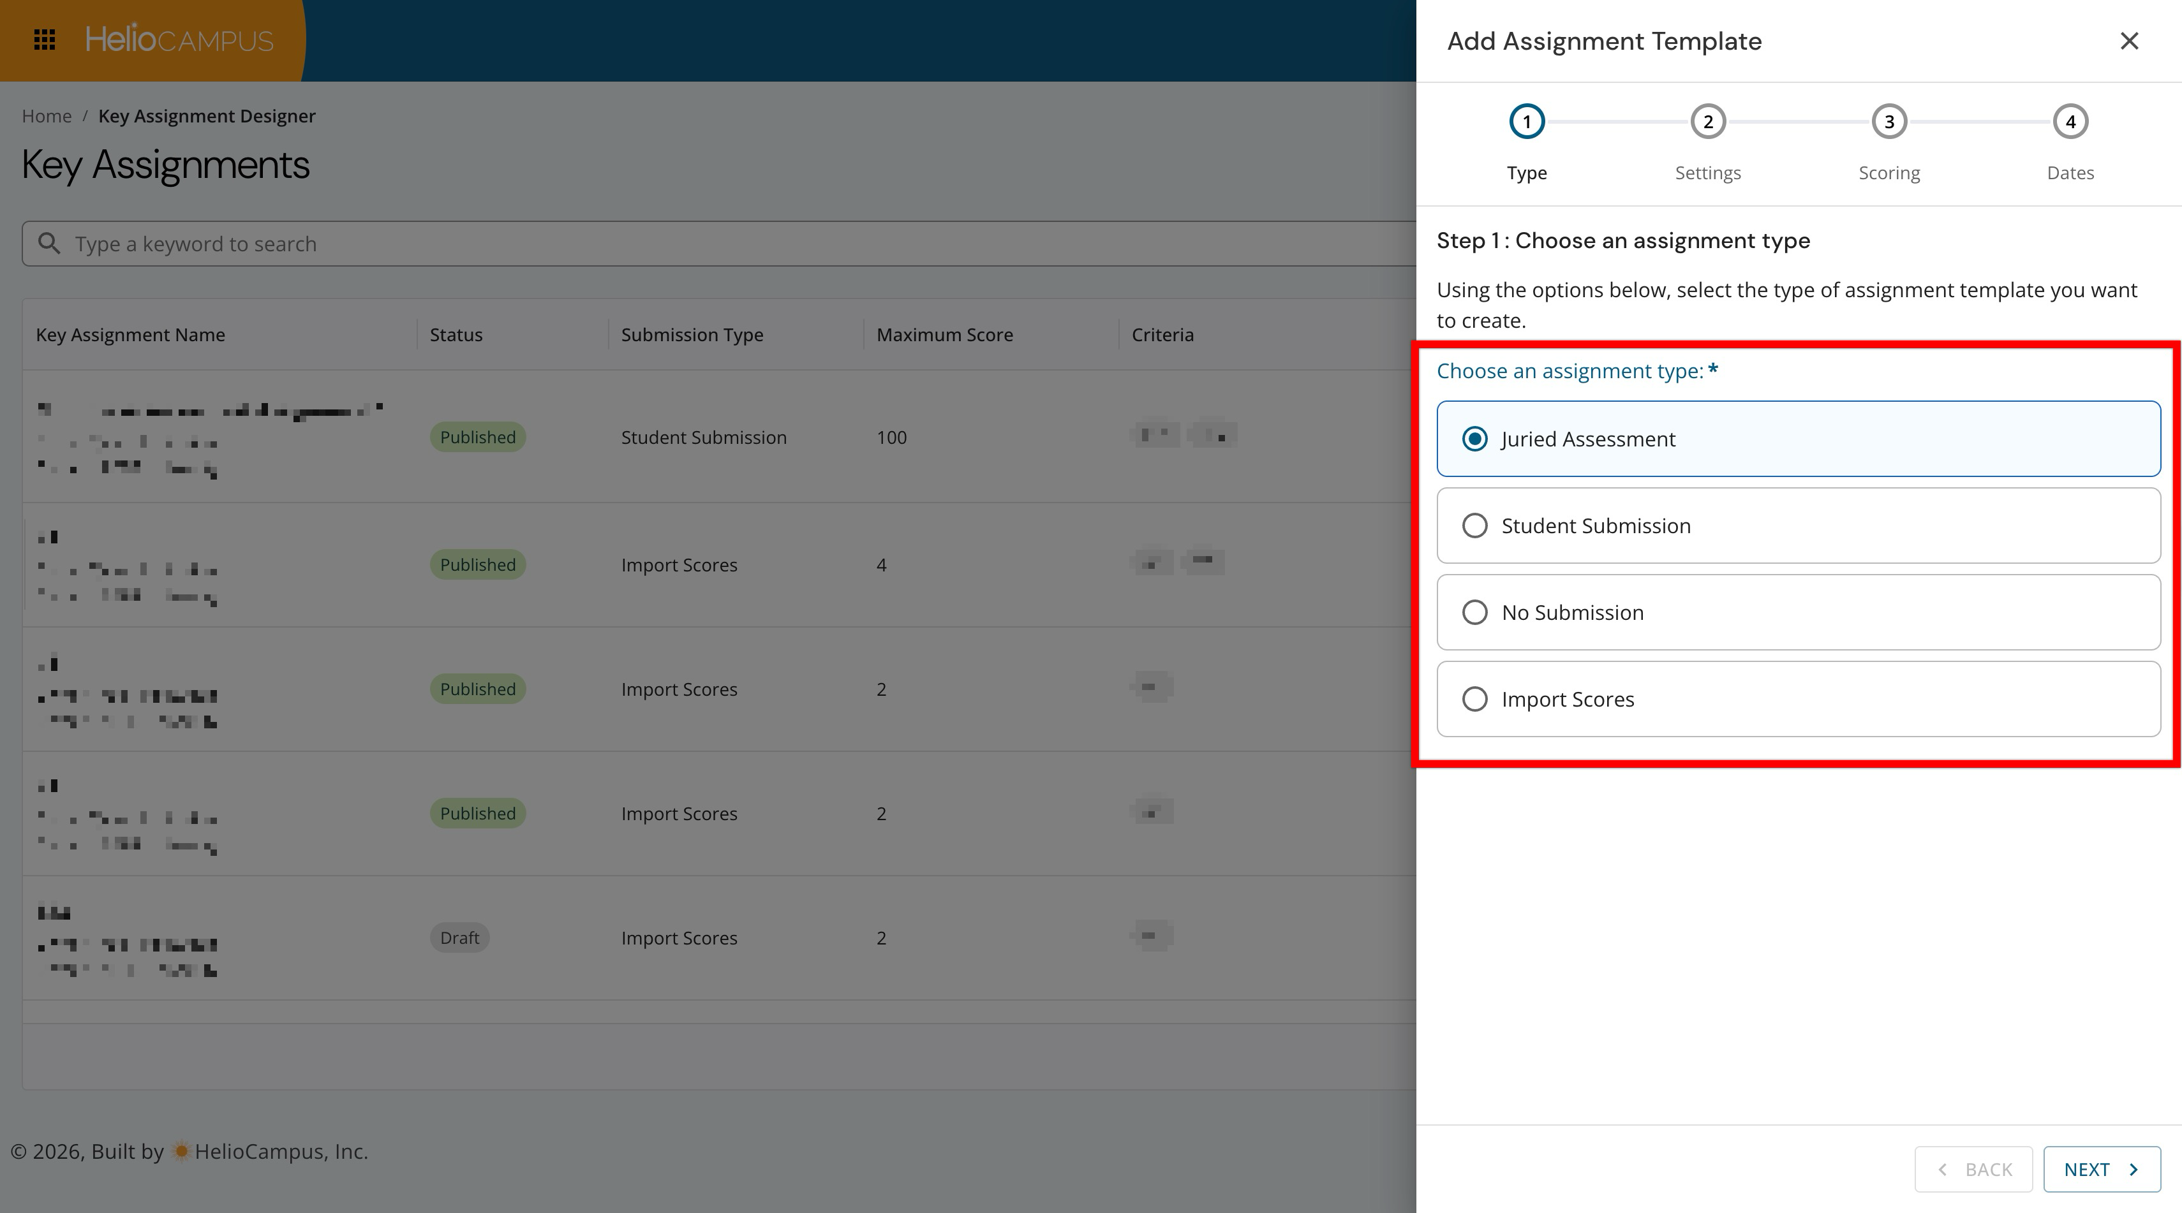Image resolution: width=2182 pixels, height=1213 pixels.
Task: Choose the Student Submission radio option
Action: 1474,526
